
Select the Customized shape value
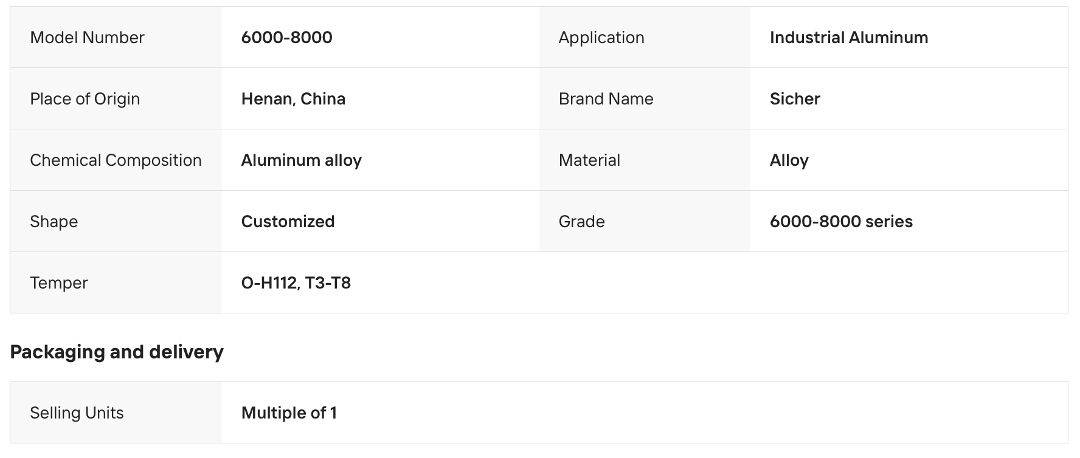click(288, 222)
